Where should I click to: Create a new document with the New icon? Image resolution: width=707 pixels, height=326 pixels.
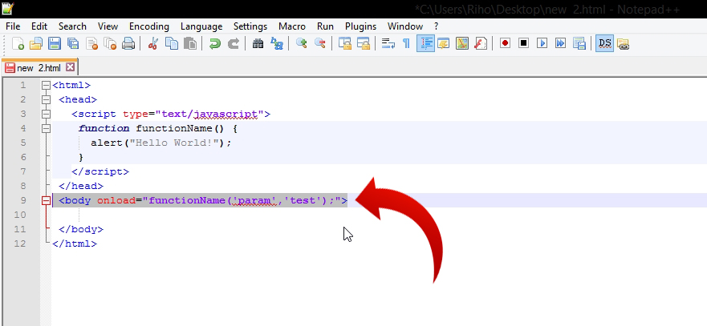point(18,44)
